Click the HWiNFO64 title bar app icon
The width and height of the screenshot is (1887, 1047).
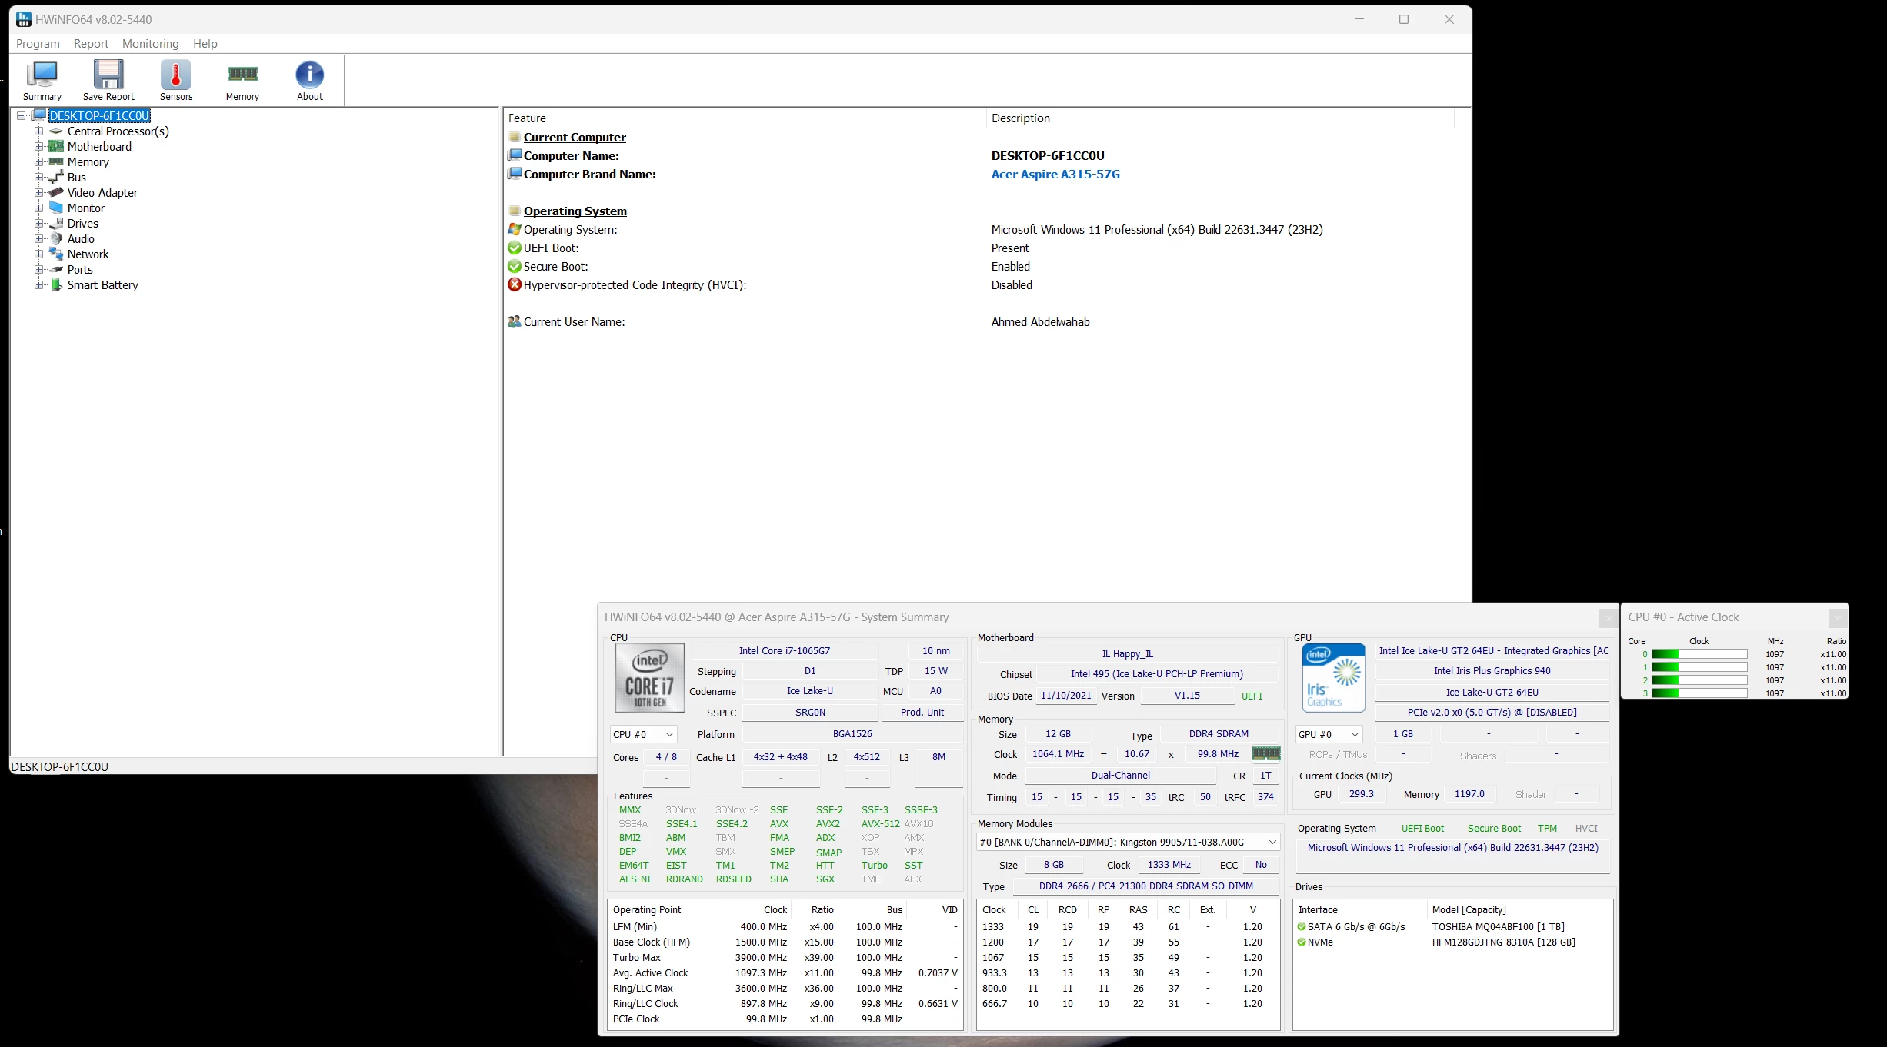click(x=24, y=19)
